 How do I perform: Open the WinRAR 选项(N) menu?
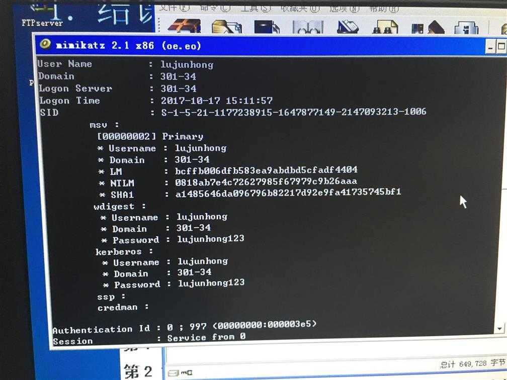coord(345,9)
